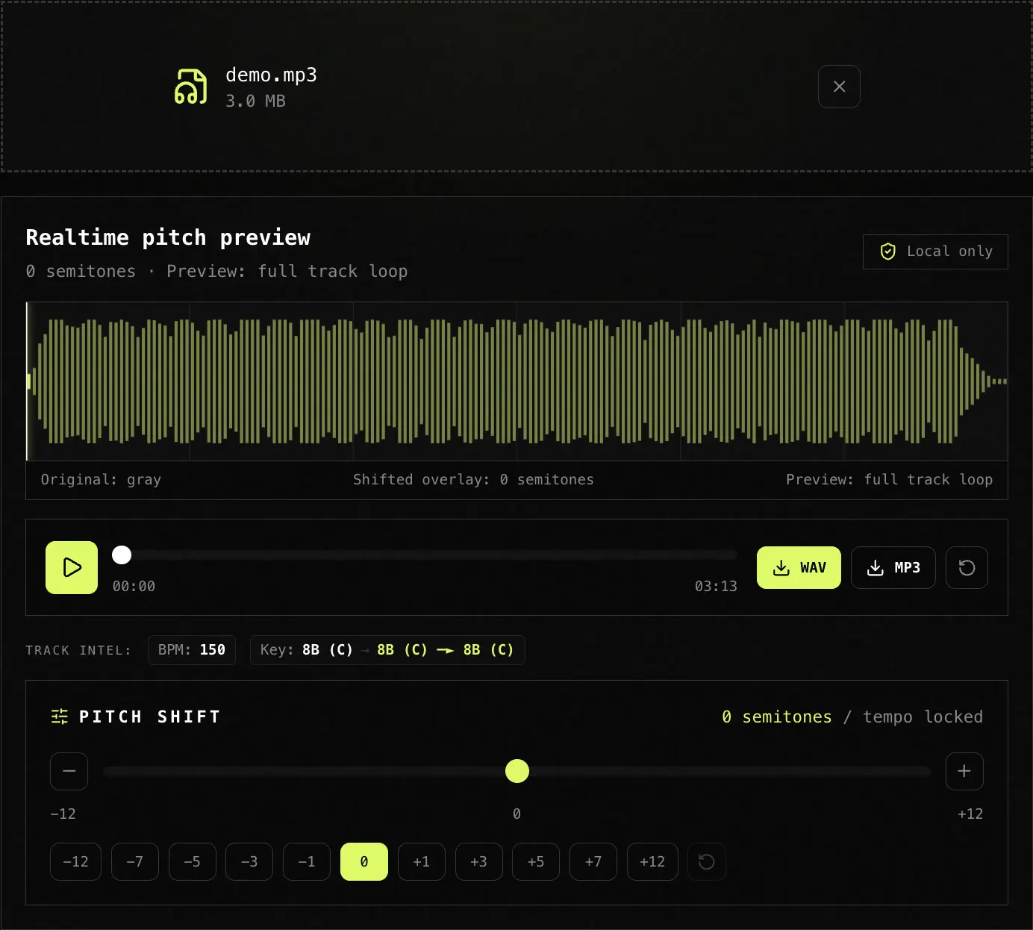Click the 'demo.mp3' file name
This screenshot has width=1033, height=930.
271,75
